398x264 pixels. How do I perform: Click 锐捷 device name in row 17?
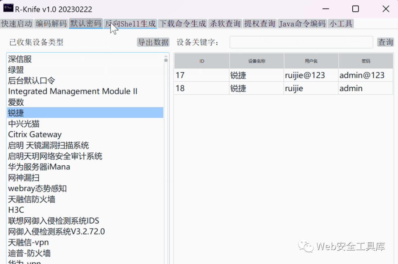point(256,75)
